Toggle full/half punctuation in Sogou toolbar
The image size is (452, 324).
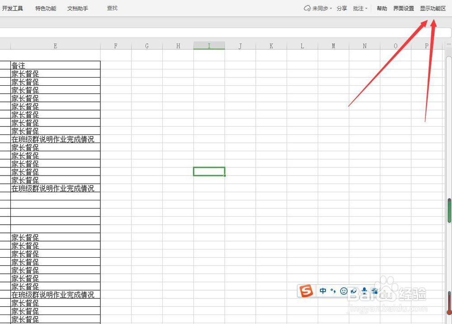[334, 291]
